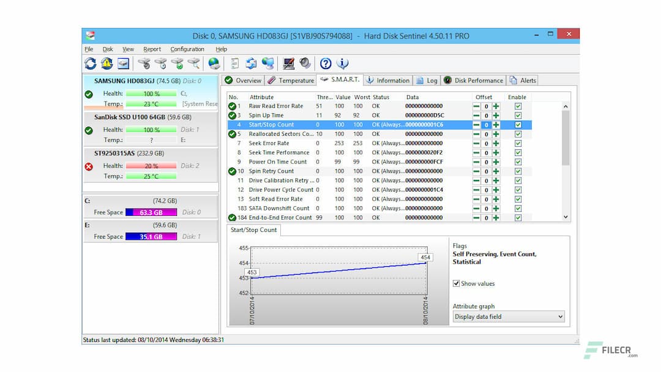Click the blue refresh arrows toolbar icon

tap(90, 64)
